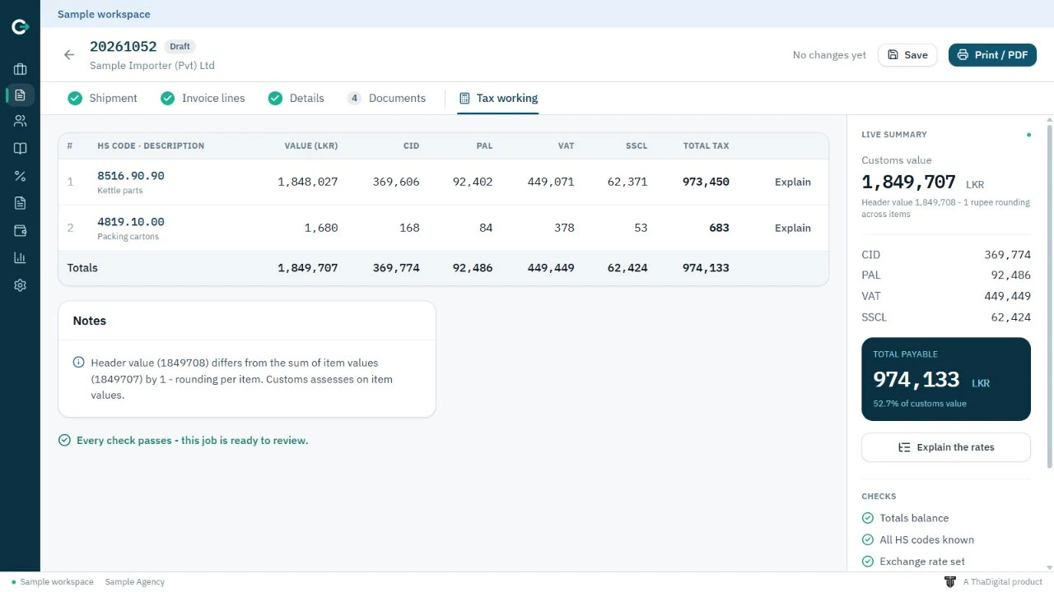Click HS code 4819.10.00
The image size is (1054, 592).
point(131,221)
